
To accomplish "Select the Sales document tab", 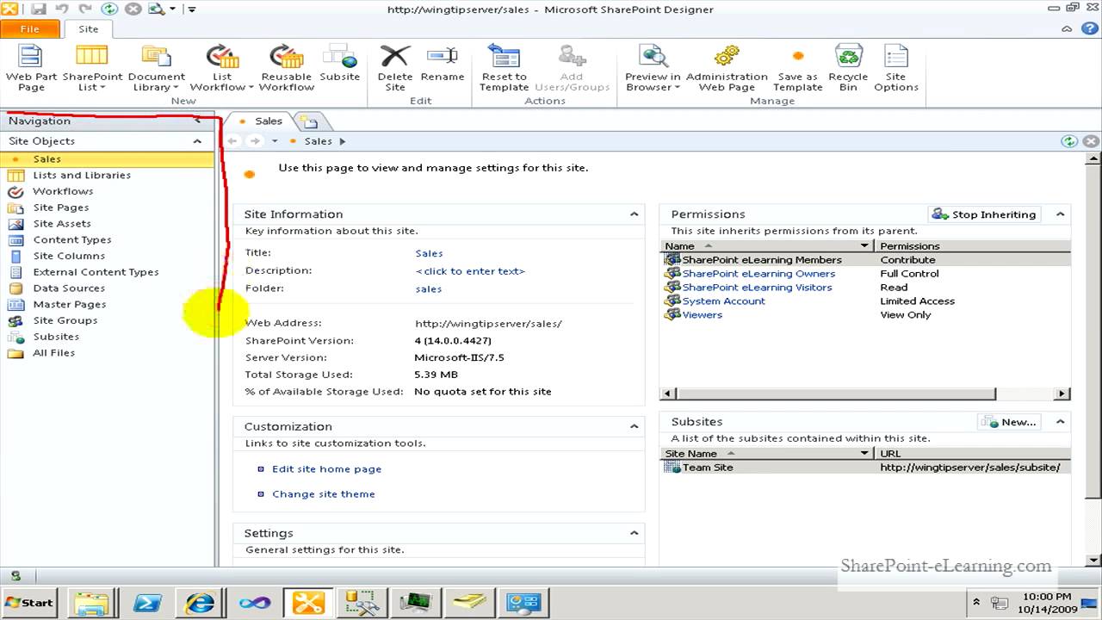I will click(262, 121).
